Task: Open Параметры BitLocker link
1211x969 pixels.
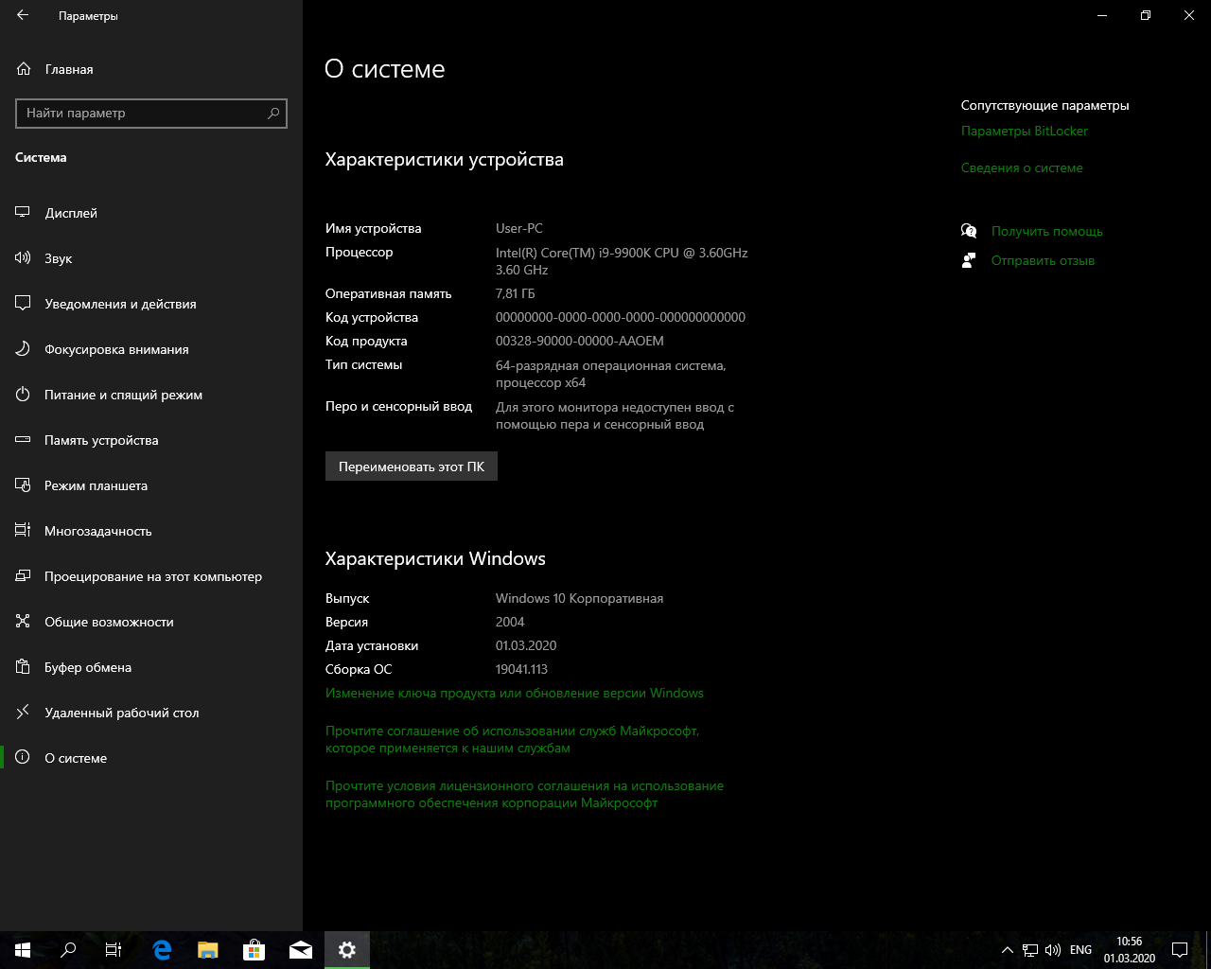Action: pyautogui.click(x=1025, y=131)
